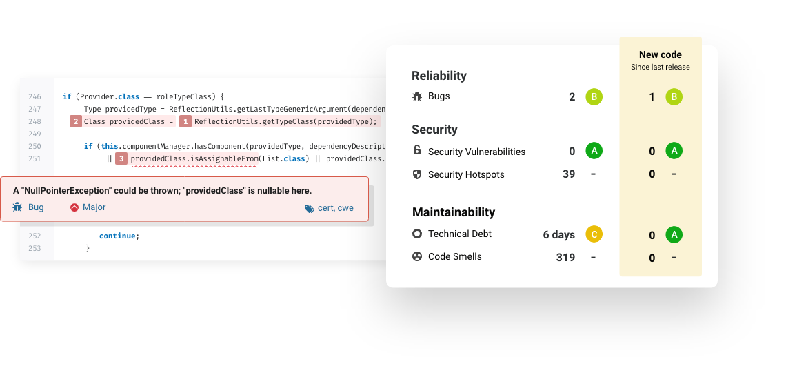Open the 39 security hotspots count
This screenshot has height=379, width=786.
tap(569, 174)
